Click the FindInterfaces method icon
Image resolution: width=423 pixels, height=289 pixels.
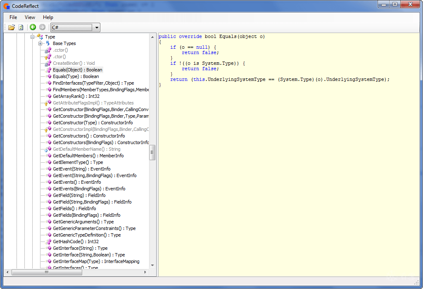[x=49, y=83]
